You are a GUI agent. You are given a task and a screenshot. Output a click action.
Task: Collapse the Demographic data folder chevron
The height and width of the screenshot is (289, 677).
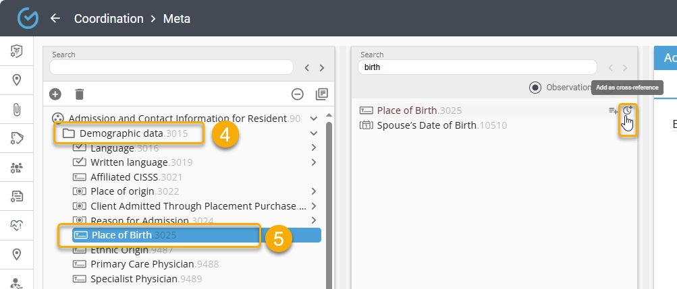pos(313,133)
